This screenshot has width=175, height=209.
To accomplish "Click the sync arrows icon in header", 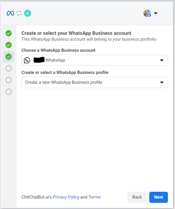I will click(19, 13).
